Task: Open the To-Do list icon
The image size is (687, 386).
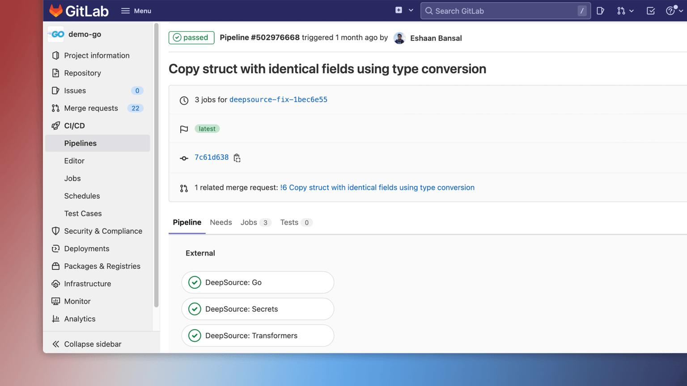Action: (x=651, y=11)
